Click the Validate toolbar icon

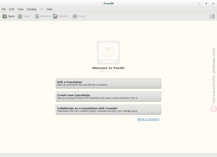[x=37, y=16]
